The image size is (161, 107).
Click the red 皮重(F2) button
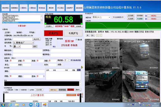tap(53, 33)
